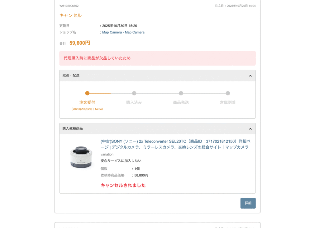
Task: Select the 倉庫到着 step label
Action: [228, 102]
